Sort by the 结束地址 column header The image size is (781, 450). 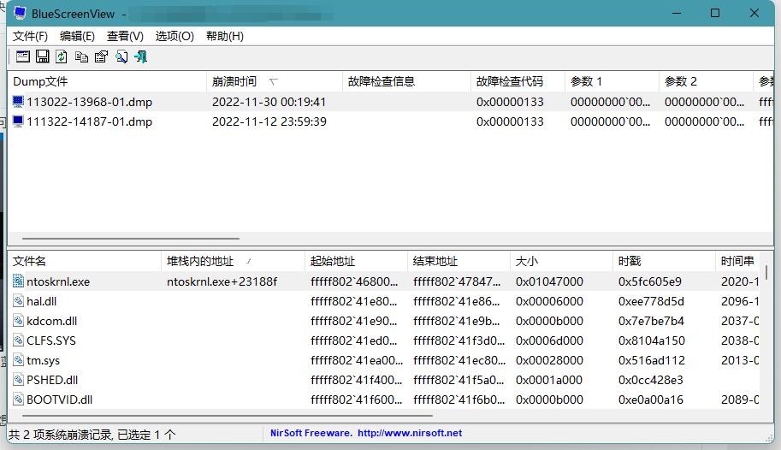(459, 261)
